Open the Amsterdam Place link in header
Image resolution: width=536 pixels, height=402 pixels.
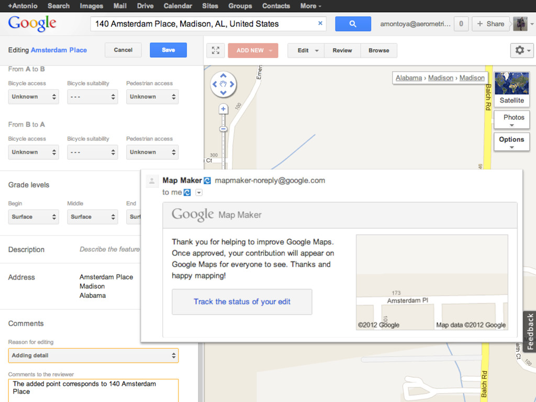[59, 50]
